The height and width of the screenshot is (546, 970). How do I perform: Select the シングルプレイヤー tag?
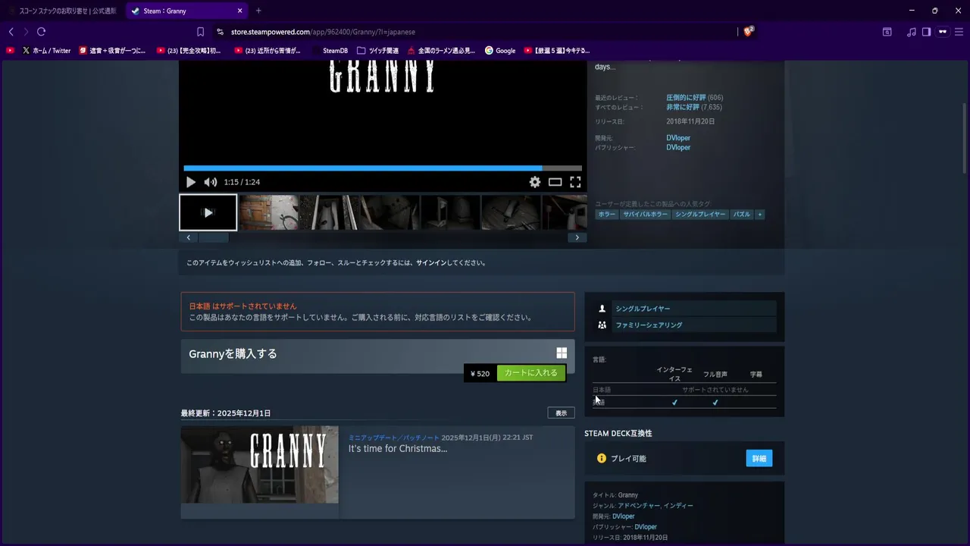coord(700,215)
